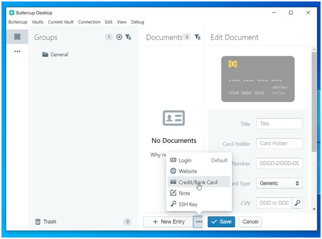Save the document
Image resolution: width=322 pixels, height=239 pixels.
coord(221,222)
